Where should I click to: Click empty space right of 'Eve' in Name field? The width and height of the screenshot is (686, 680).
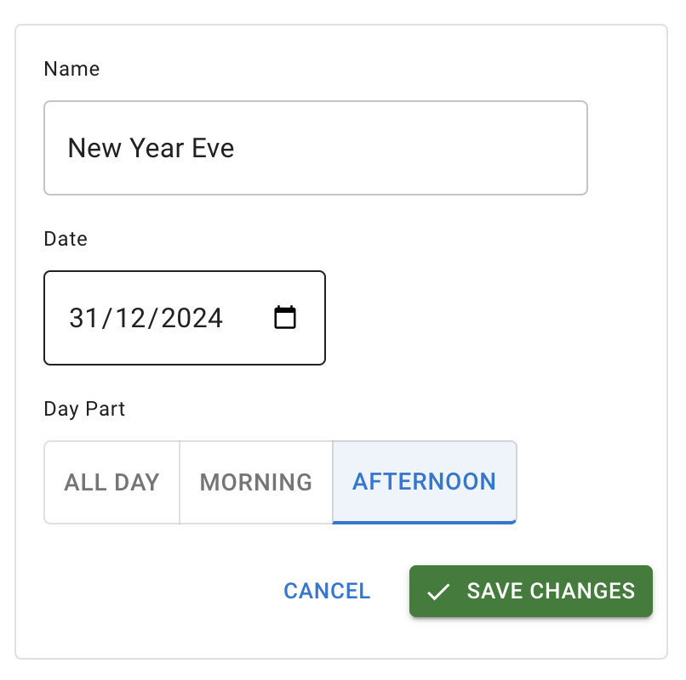409,149
